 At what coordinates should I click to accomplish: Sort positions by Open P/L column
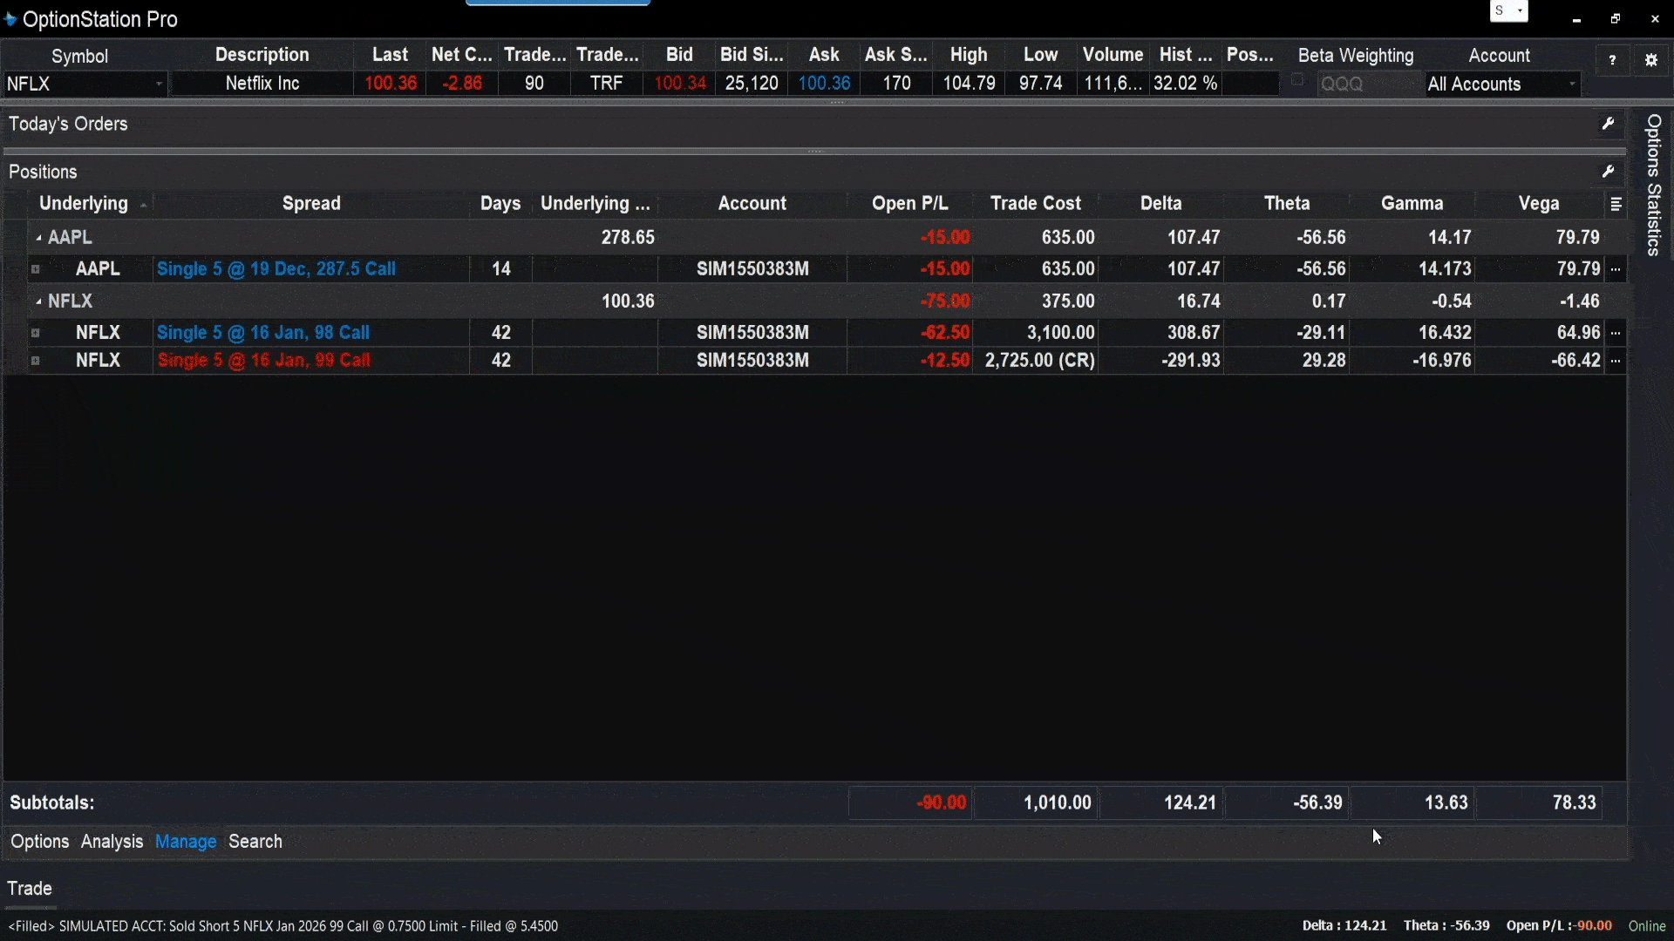point(908,204)
